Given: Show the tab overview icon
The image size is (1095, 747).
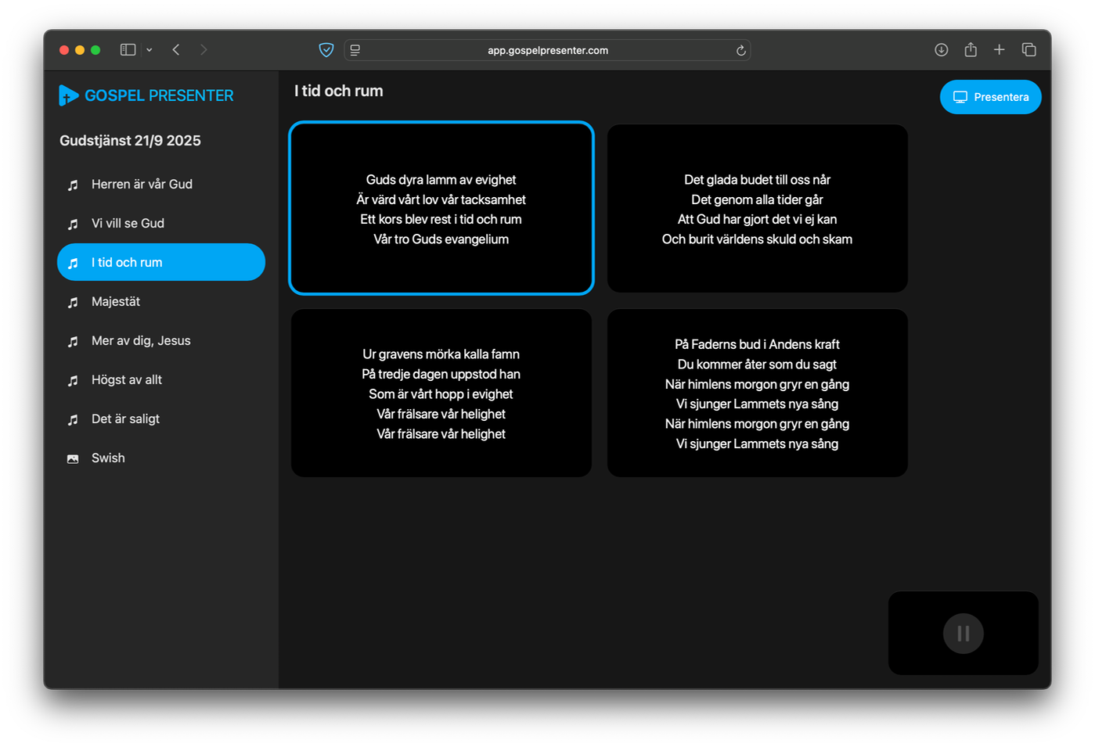Looking at the screenshot, I should pos(1029,50).
